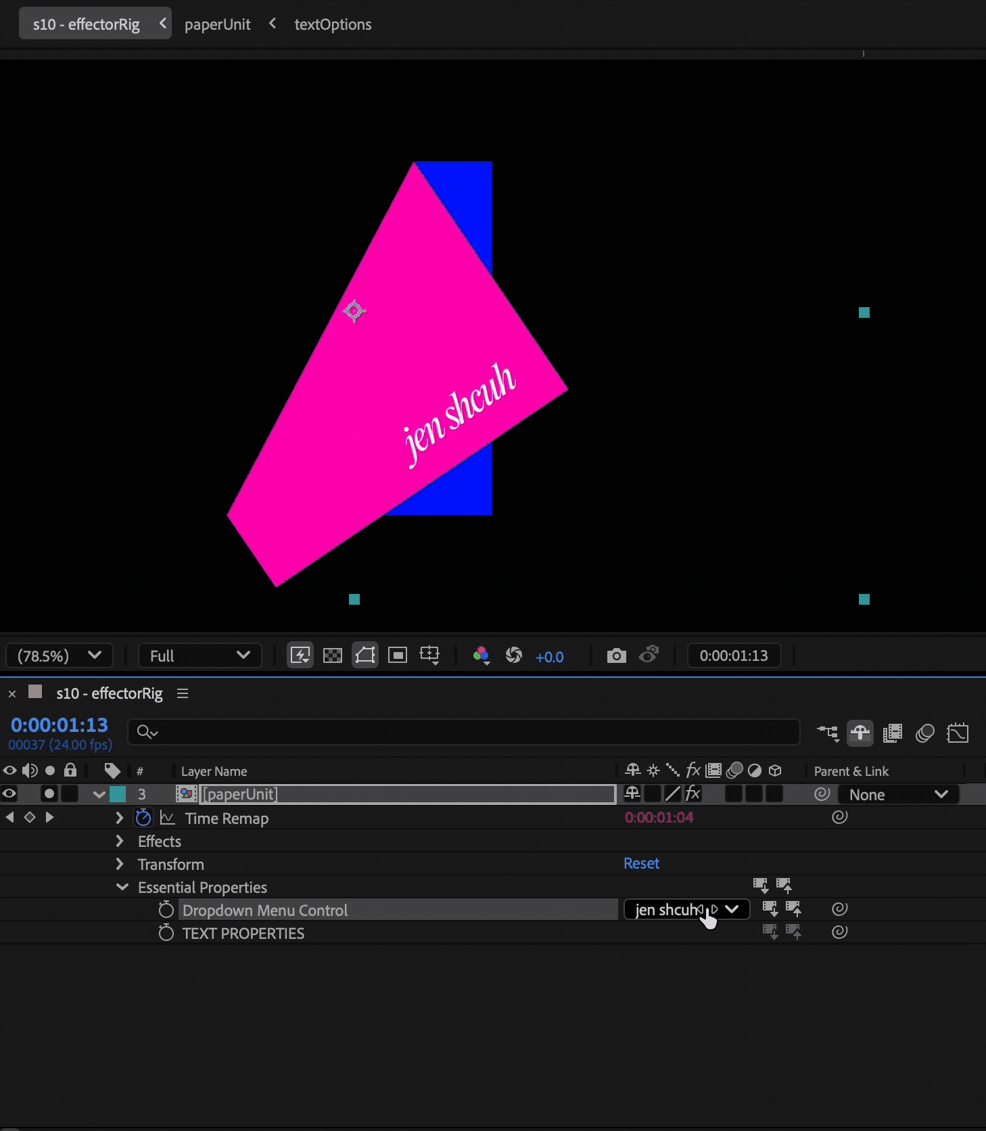
Task: Toggle Solo switch on paperUnit layer
Action: coord(49,793)
